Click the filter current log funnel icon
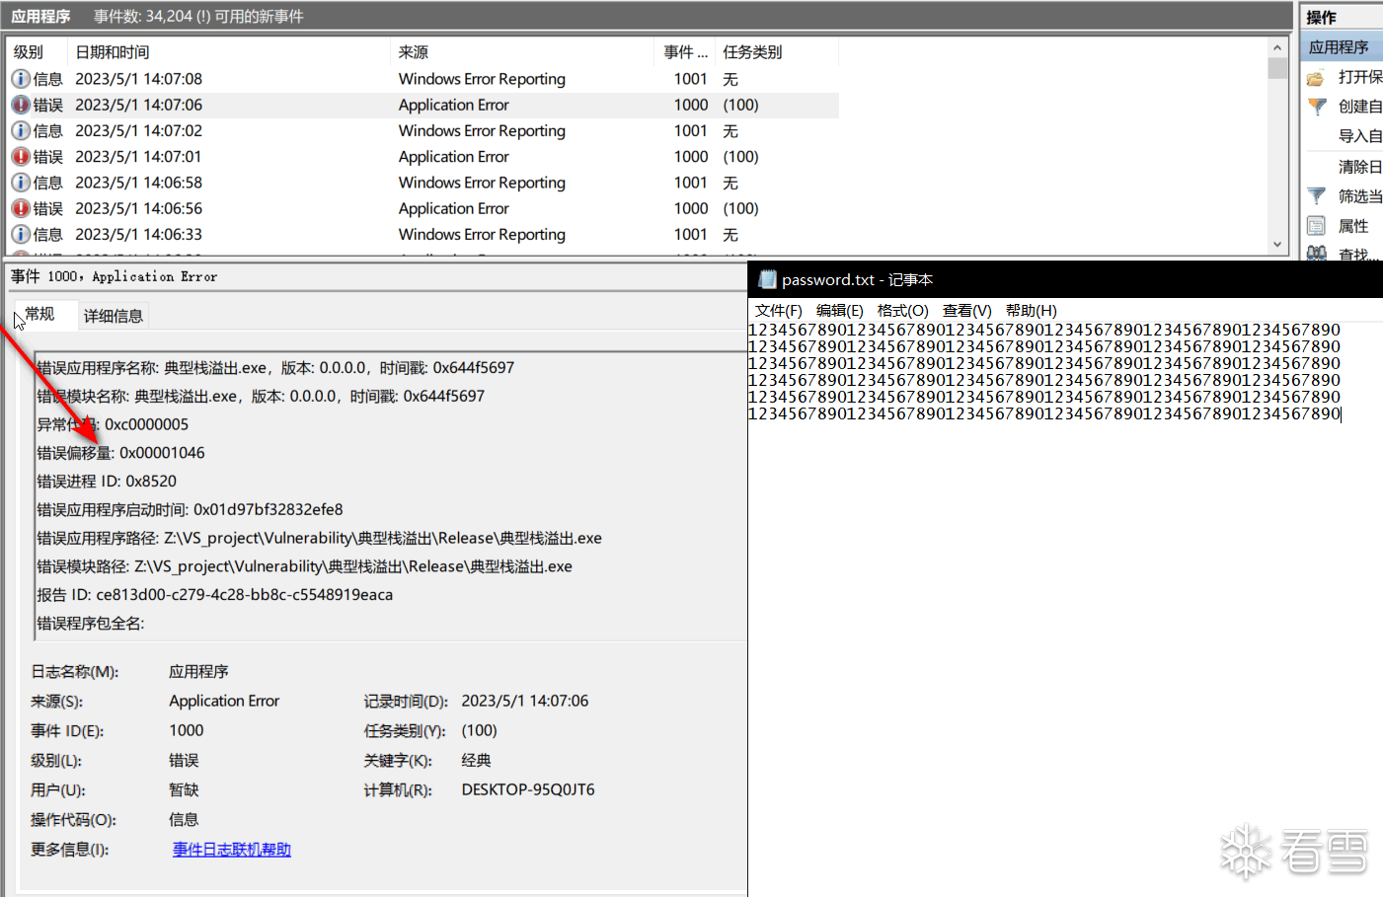The height and width of the screenshot is (897, 1383). pyautogui.click(x=1316, y=196)
